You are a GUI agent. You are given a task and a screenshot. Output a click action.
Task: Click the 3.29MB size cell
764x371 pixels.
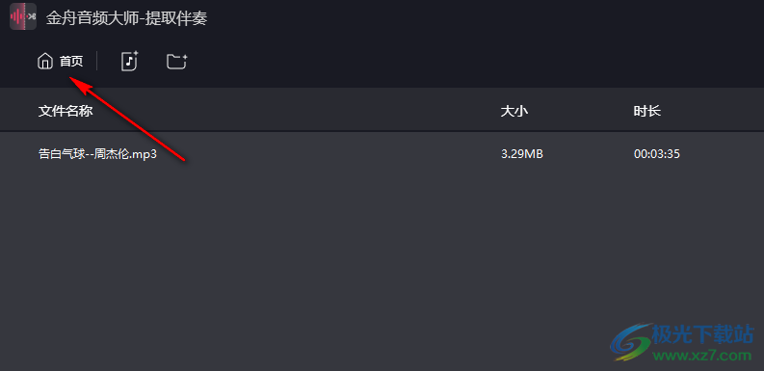[x=522, y=154]
